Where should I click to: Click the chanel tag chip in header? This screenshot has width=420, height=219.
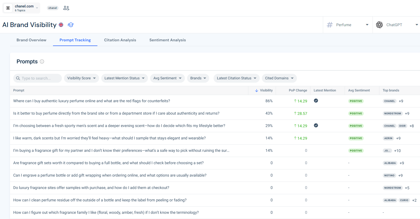[x=53, y=8]
